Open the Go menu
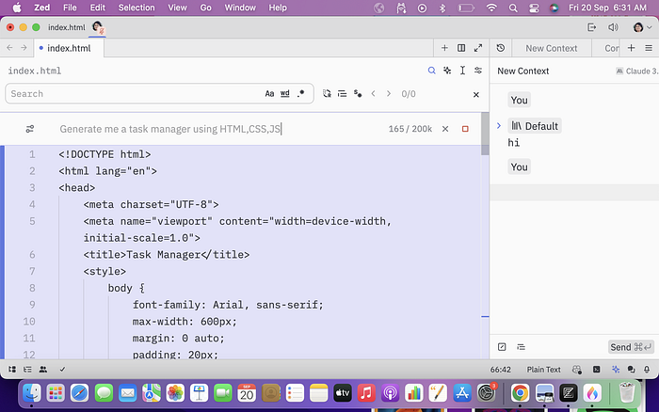The width and height of the screenshot is (659, 412). [x=205, y=8]
